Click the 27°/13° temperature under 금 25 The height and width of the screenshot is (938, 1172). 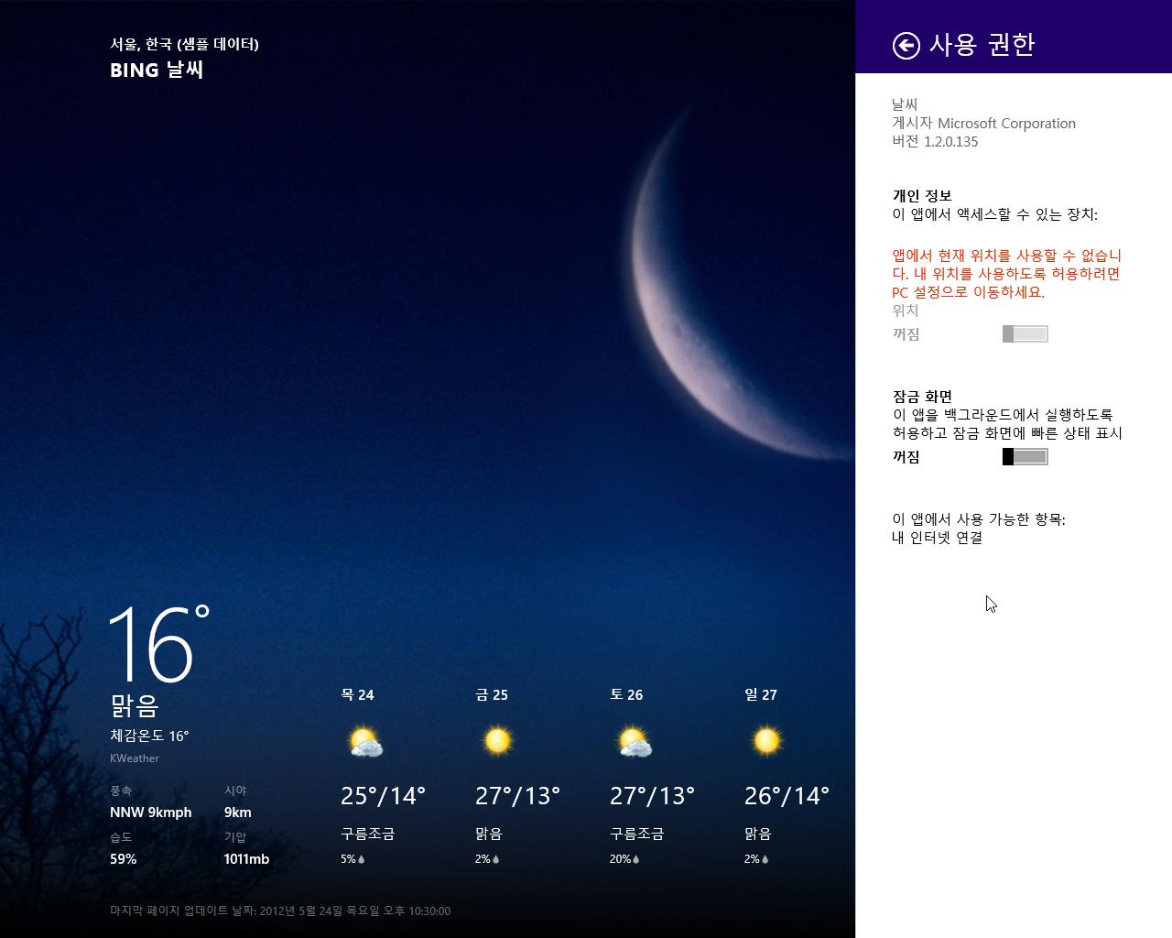517,795
